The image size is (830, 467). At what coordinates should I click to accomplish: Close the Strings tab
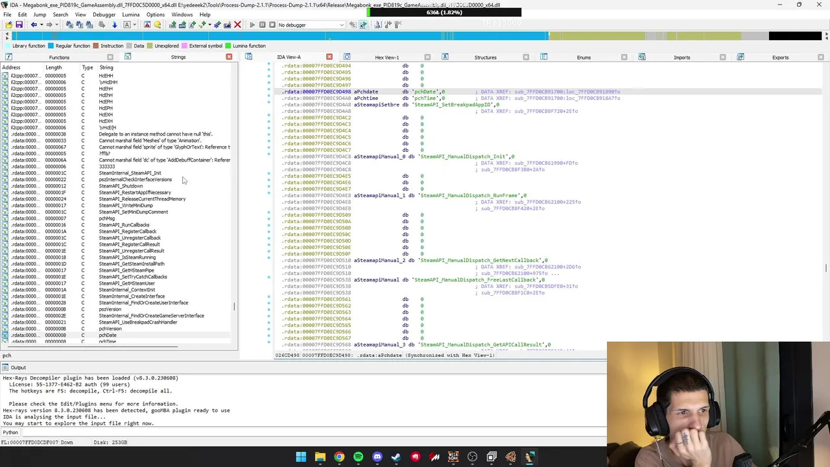coord(229,57)
